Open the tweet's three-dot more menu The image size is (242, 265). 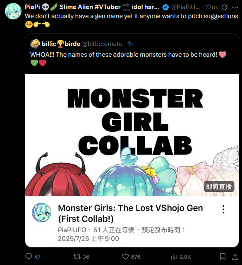235,7
